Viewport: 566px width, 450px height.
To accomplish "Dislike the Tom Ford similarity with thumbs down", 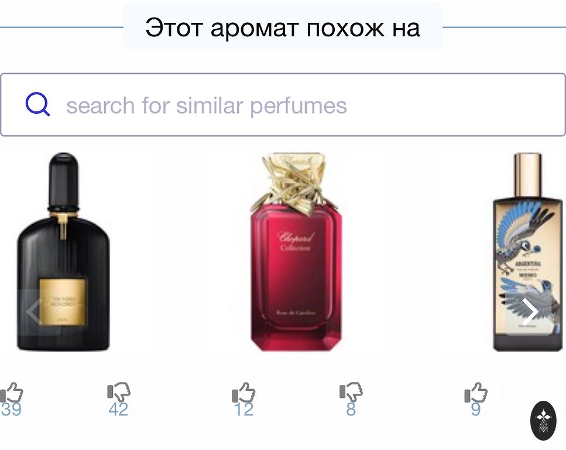I will 119,392.
